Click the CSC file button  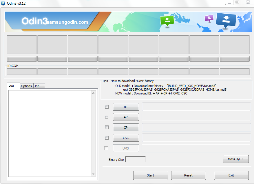(x=126, y=138)
